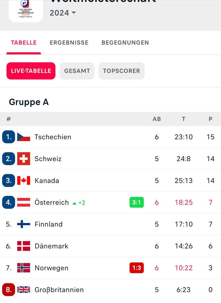Screen dimensions: 221x303
Task: Switch to the Gesamt table filter
Action: pos(77,71)
